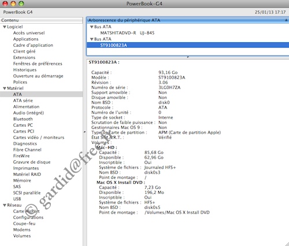Select Fenêtres de préférences
289x246 pixels.
pyautogui.click(x=38, y=64)
